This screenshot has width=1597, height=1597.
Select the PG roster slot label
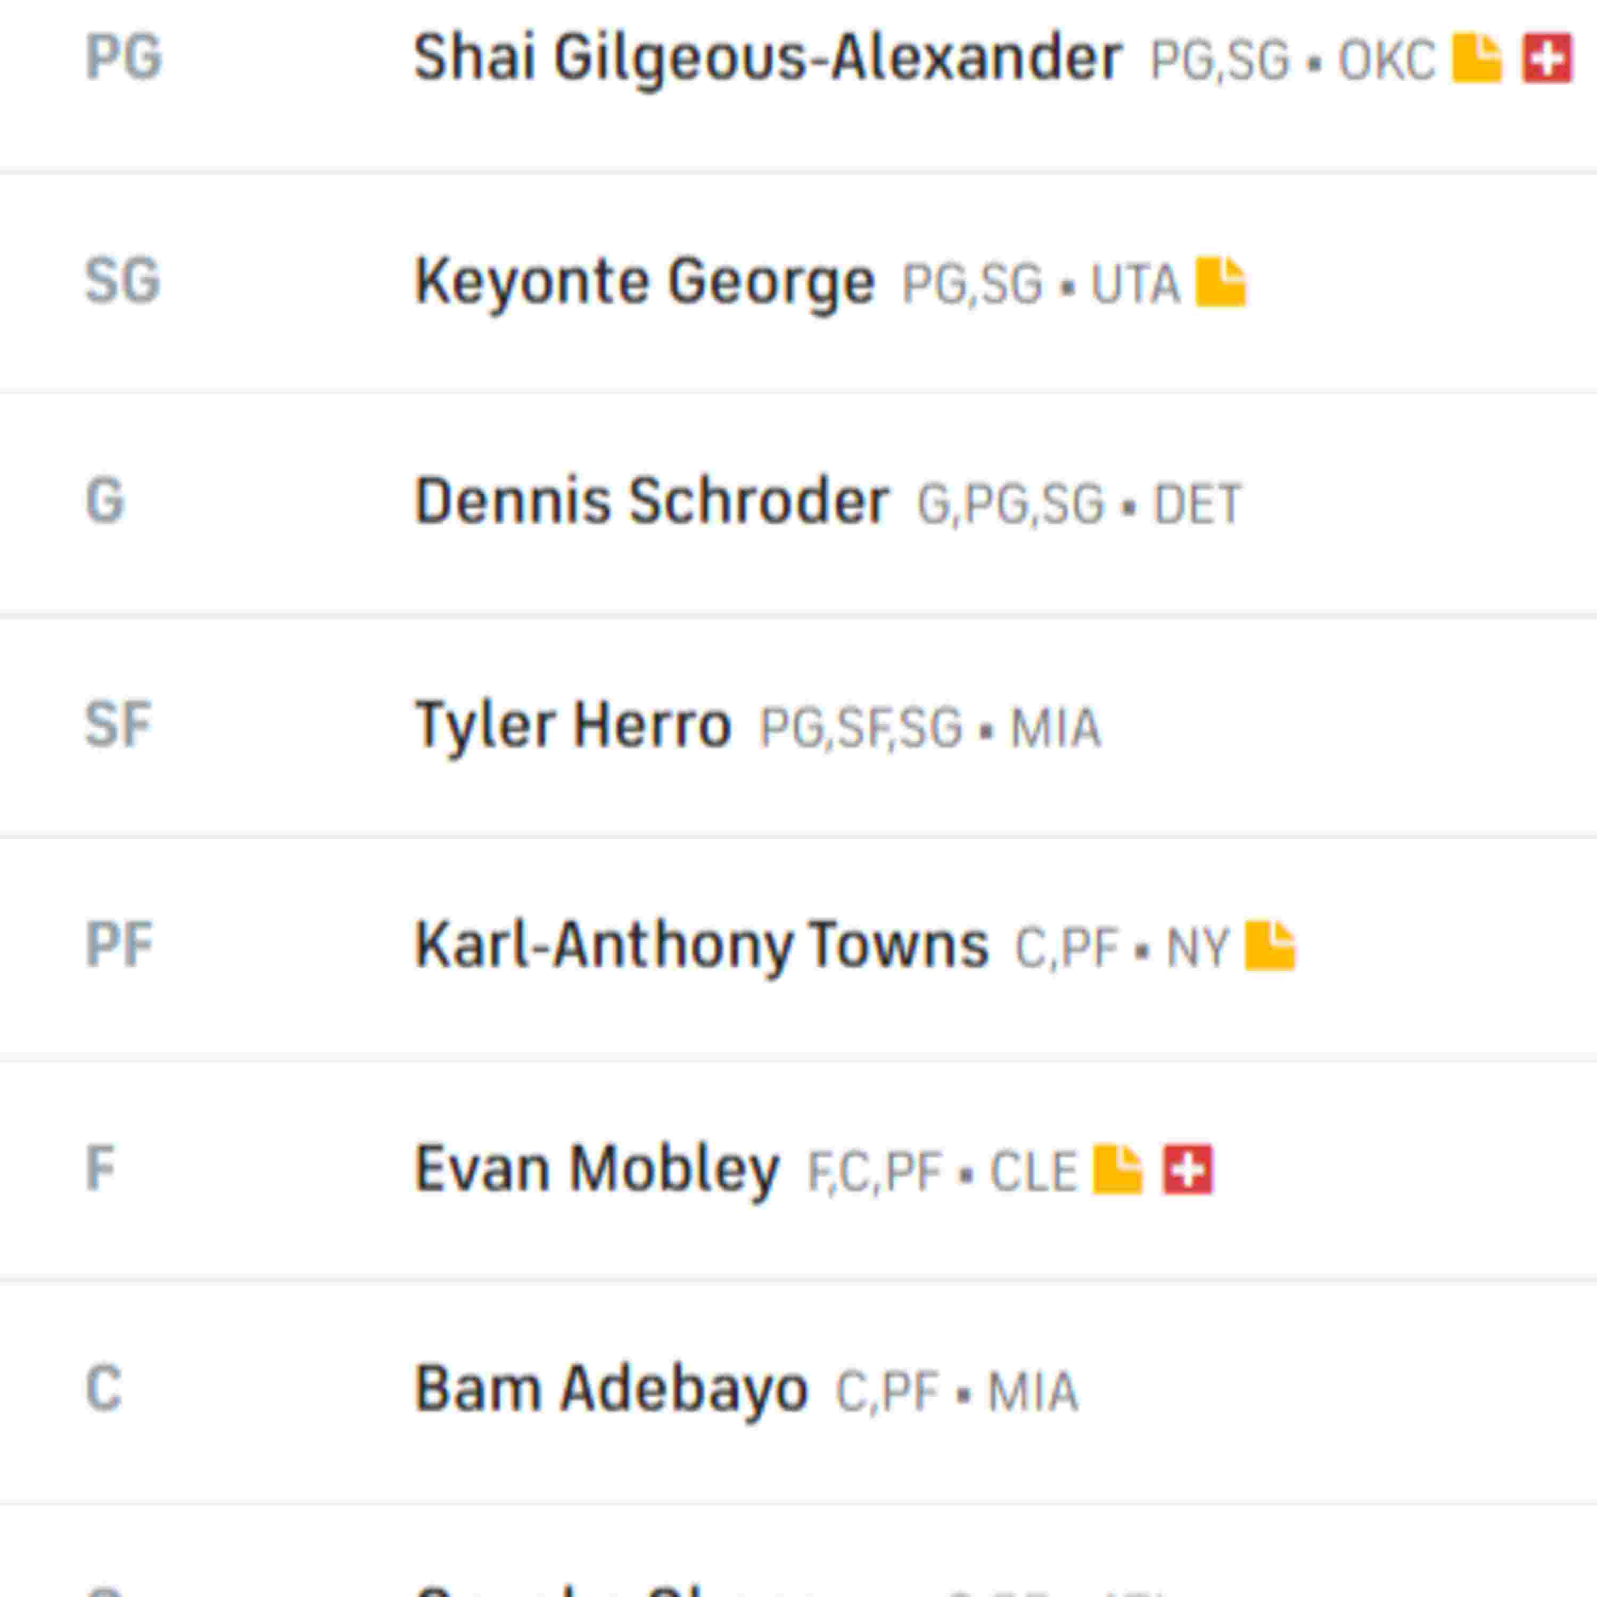pyautogui.click(x=124, y=59)
